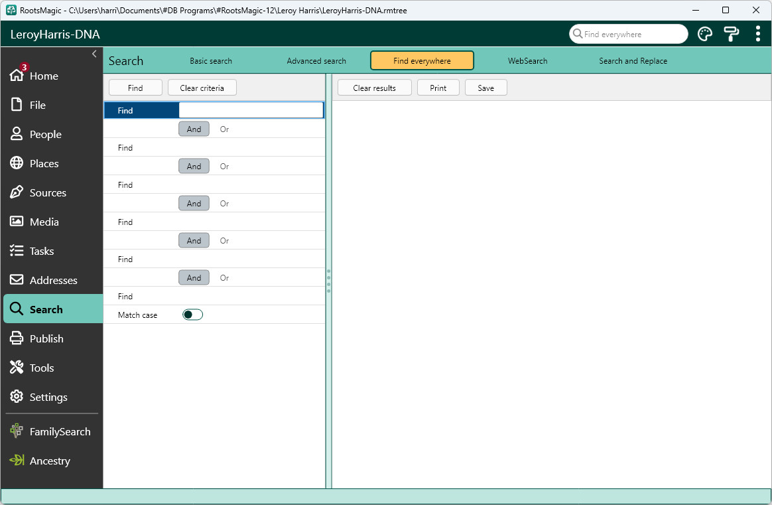This screenshot has width=772, height=505.
Task: Open the Home page in the sidebar
Action: click(52, 76)
